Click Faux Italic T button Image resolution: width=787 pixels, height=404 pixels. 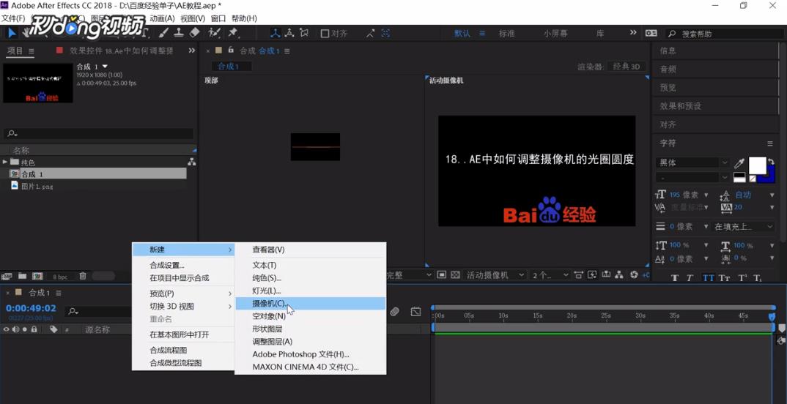click(x=690, y=278)
